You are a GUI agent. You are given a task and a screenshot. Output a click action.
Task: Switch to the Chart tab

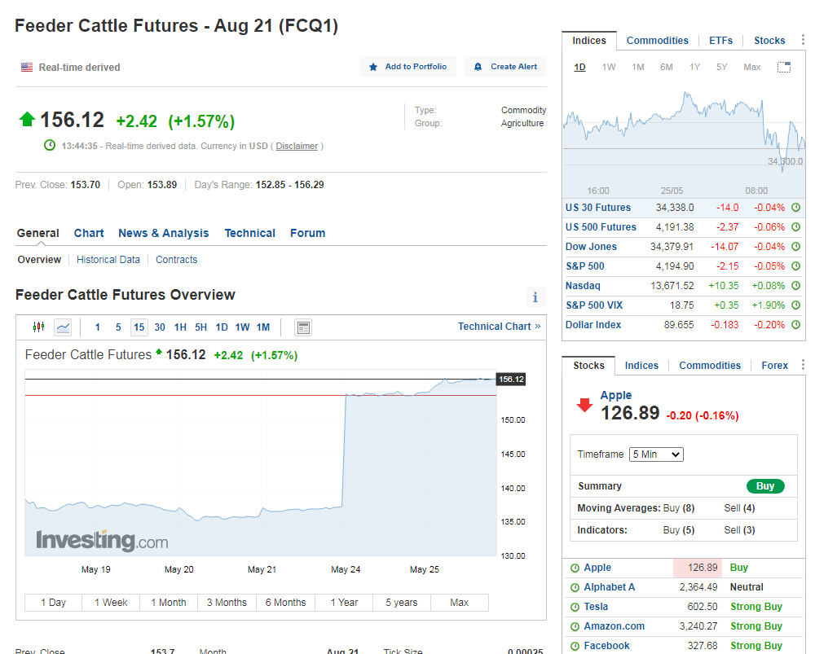click(89, 233)
